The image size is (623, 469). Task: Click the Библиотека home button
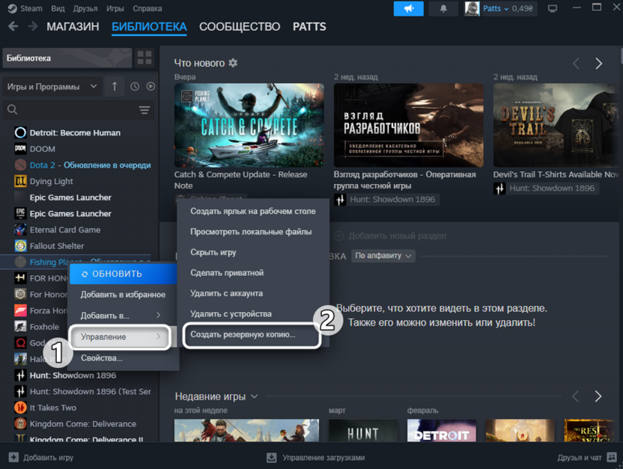click(x=67, y=58)
